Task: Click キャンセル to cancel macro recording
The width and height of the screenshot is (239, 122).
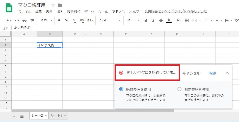Action: (191, 73)
